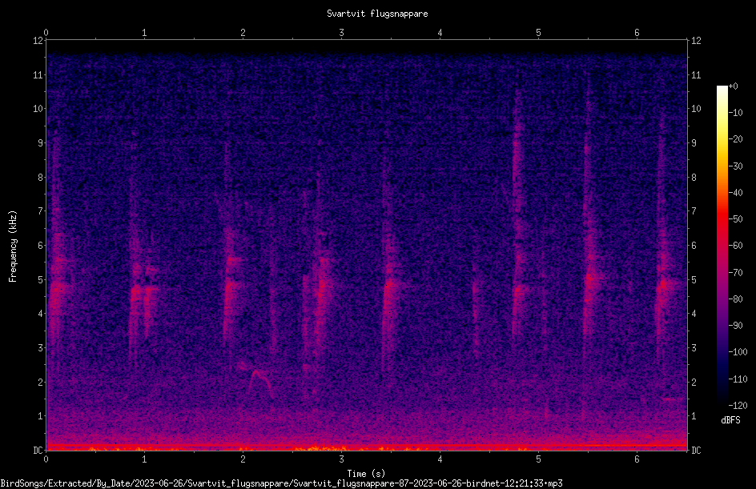The width and height of the screenshot is (756, 489).
Task: Click '3' on the top time axis
Action: tap(341, 33)
